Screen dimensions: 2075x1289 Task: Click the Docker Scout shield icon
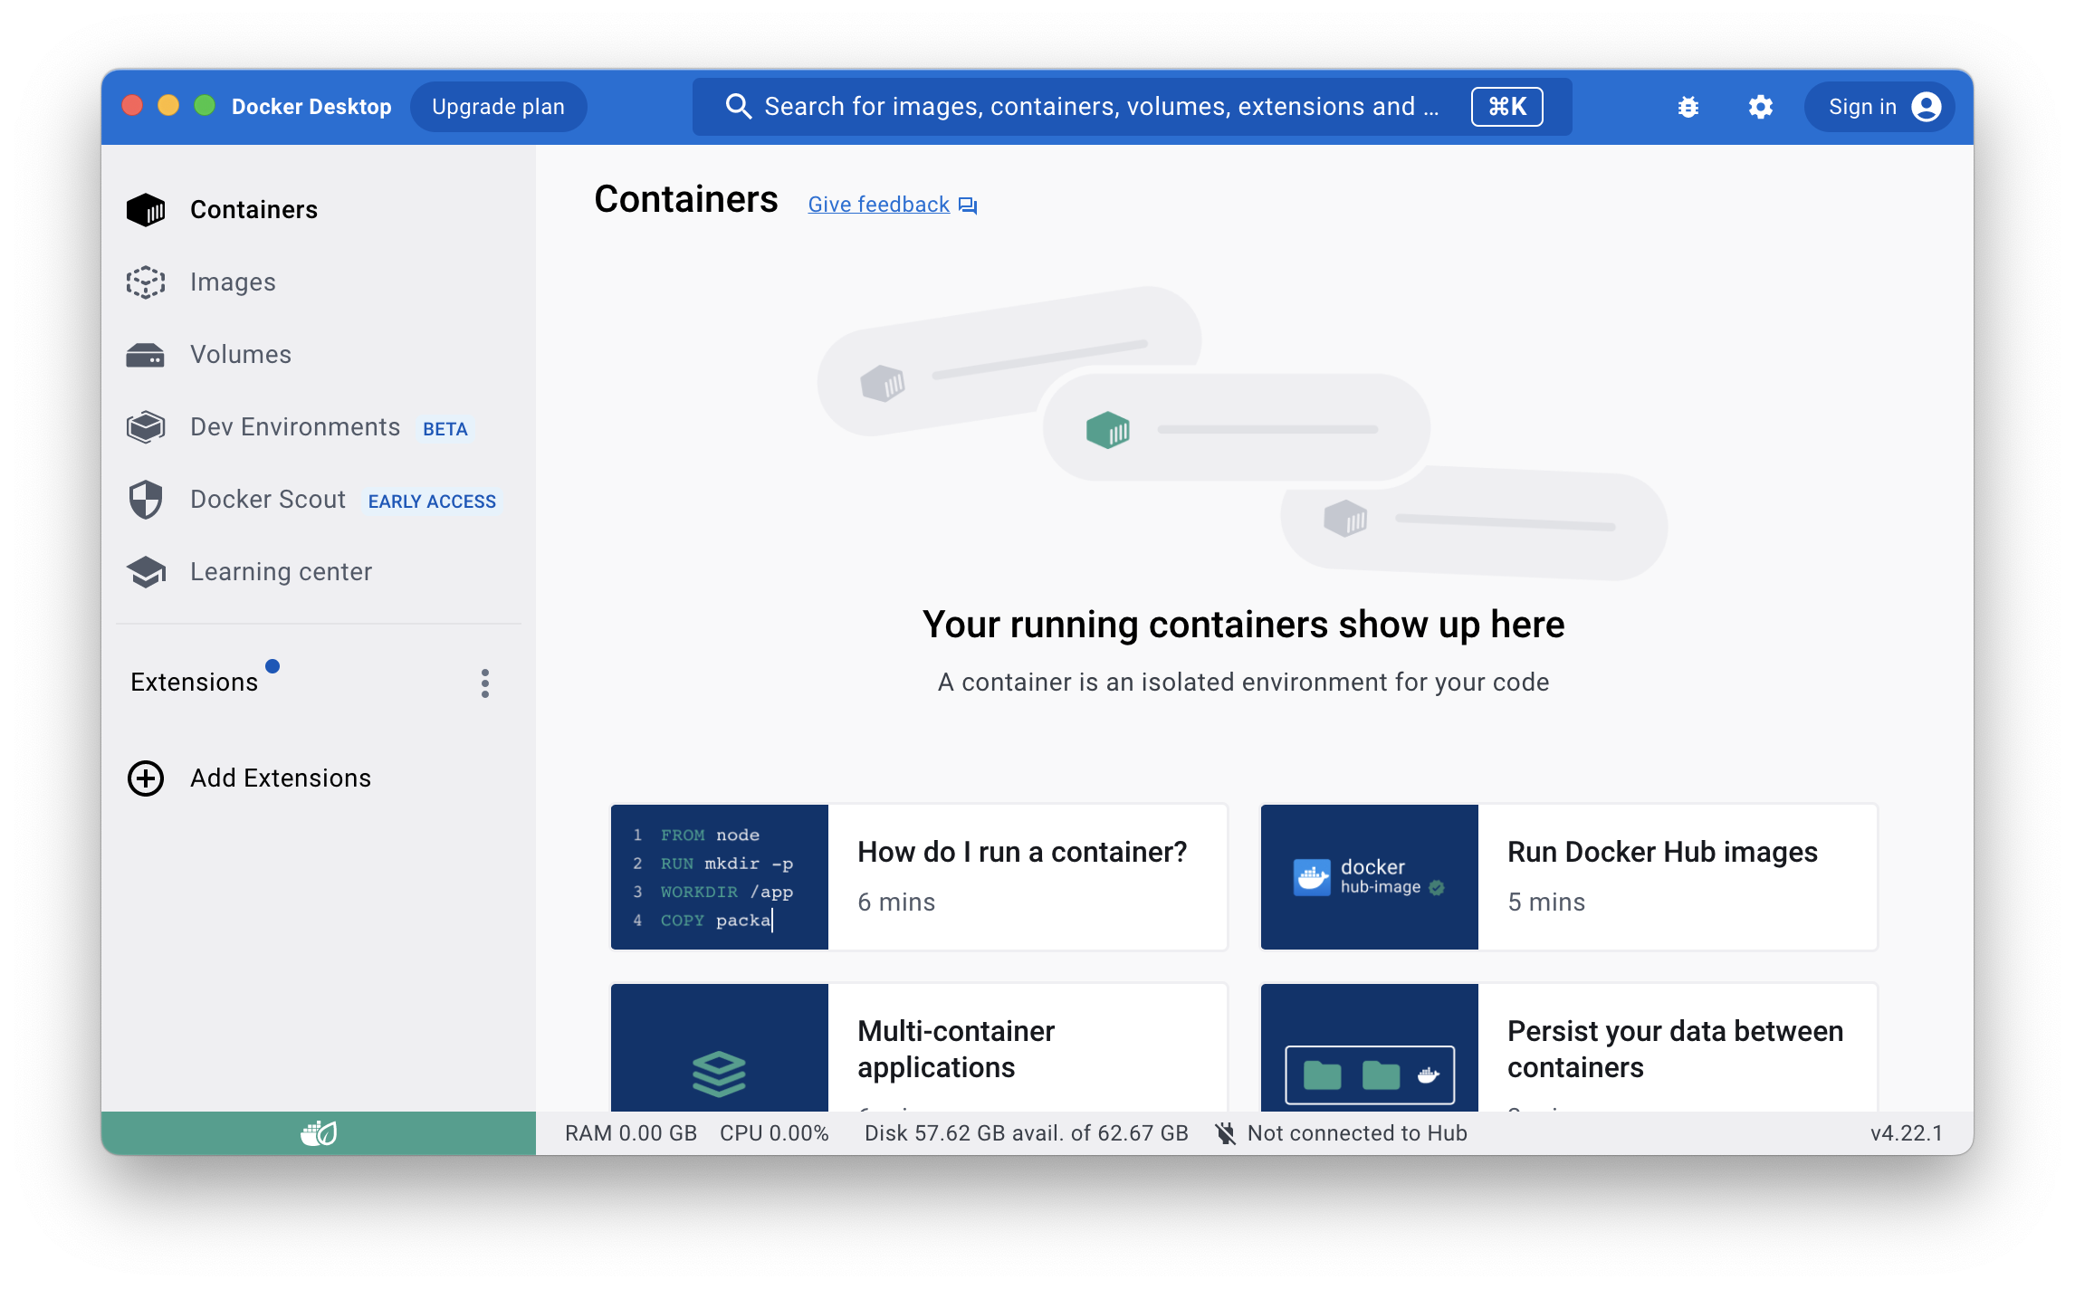click(145, 500)
